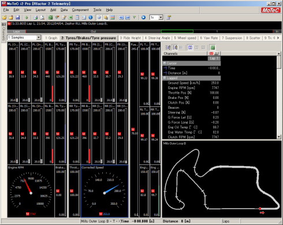Click the blue right arrow toolbar icon

[x=128, y=17]
